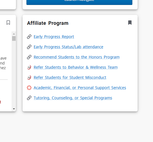Click link icon beside Early Progress Status/Lab attendance
Screen dimensions: 153x142
29,47
